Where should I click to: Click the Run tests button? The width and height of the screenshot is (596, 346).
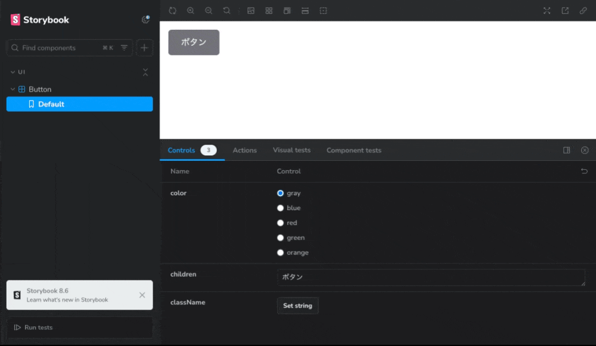click(79, 328)
